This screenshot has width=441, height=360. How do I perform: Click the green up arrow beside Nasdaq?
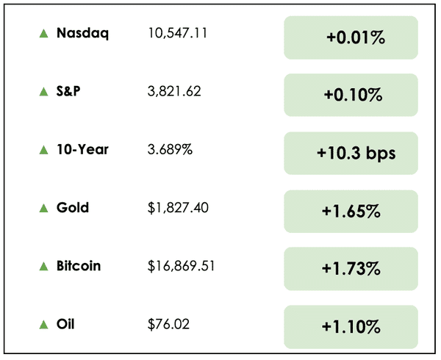(x=43, y=34)
